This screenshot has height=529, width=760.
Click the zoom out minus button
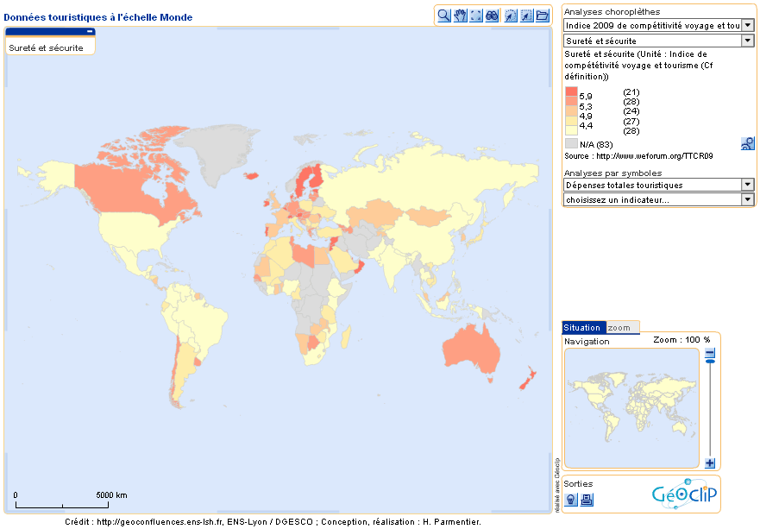[x=710, y=353]
